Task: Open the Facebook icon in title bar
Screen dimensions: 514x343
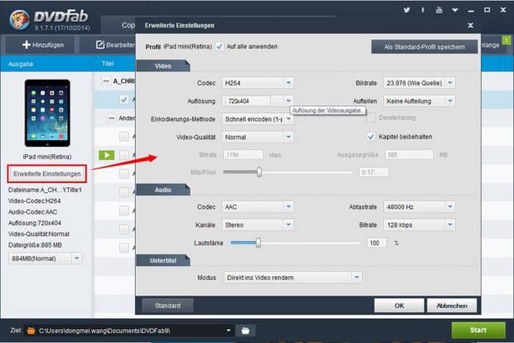Action: tap(422, 10)
